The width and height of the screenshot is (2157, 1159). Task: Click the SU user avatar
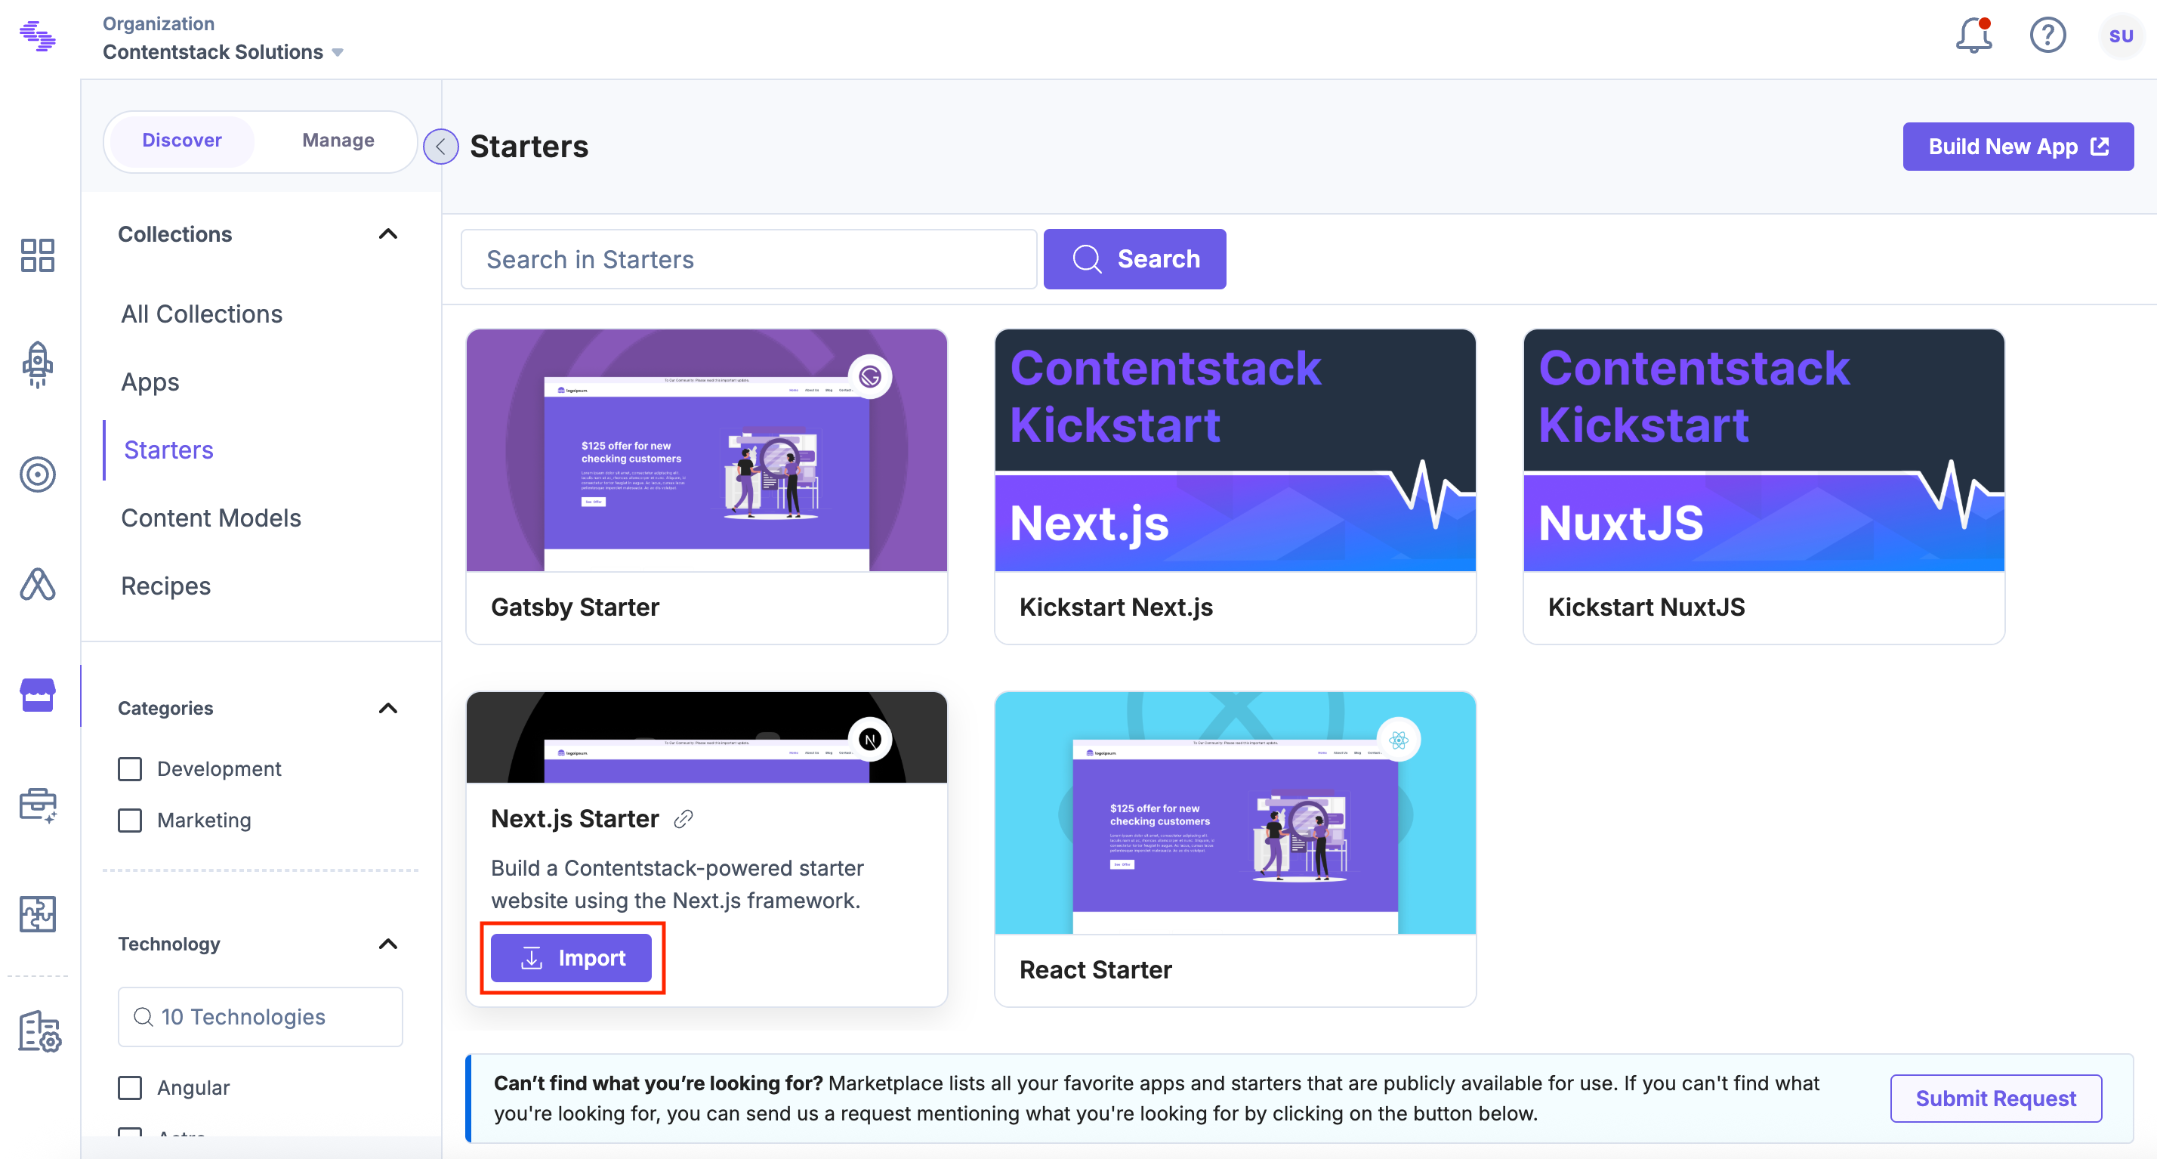tap(2119, 36)
